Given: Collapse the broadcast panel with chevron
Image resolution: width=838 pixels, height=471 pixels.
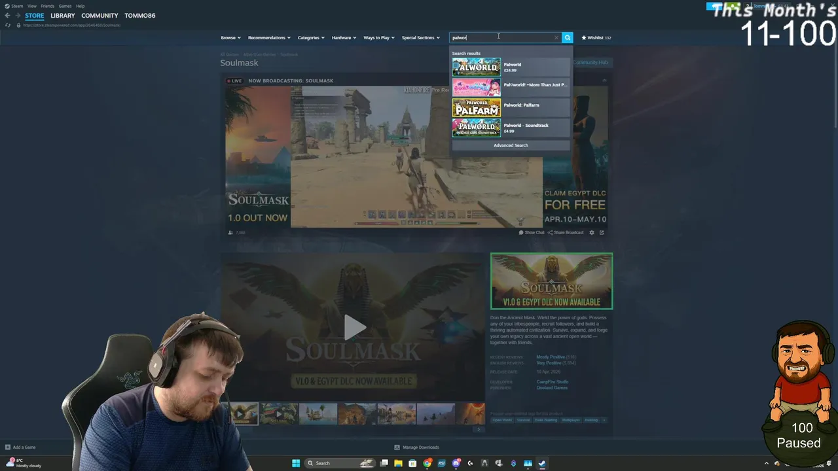Looking at the screenshot, I should coord(604,80).
